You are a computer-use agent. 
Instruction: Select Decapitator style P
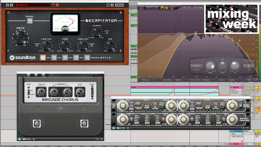[87, 58]
